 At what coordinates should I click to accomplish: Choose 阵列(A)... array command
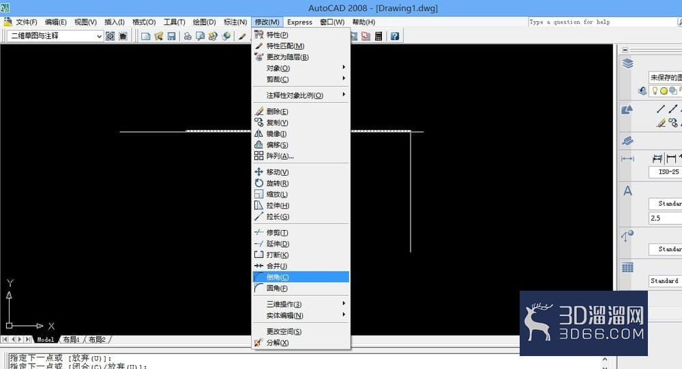[x=301, y=156]
